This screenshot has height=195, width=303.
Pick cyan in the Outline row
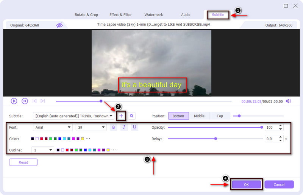tap(90, 150)
